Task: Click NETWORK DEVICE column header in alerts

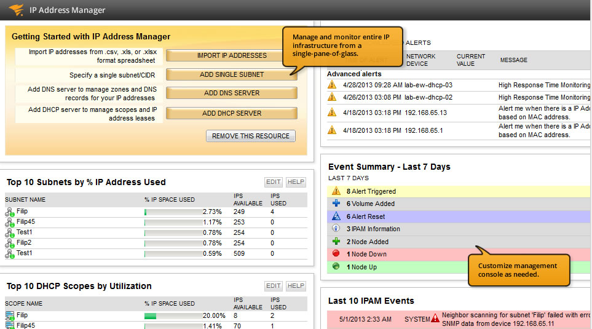Action: (420, 60)
